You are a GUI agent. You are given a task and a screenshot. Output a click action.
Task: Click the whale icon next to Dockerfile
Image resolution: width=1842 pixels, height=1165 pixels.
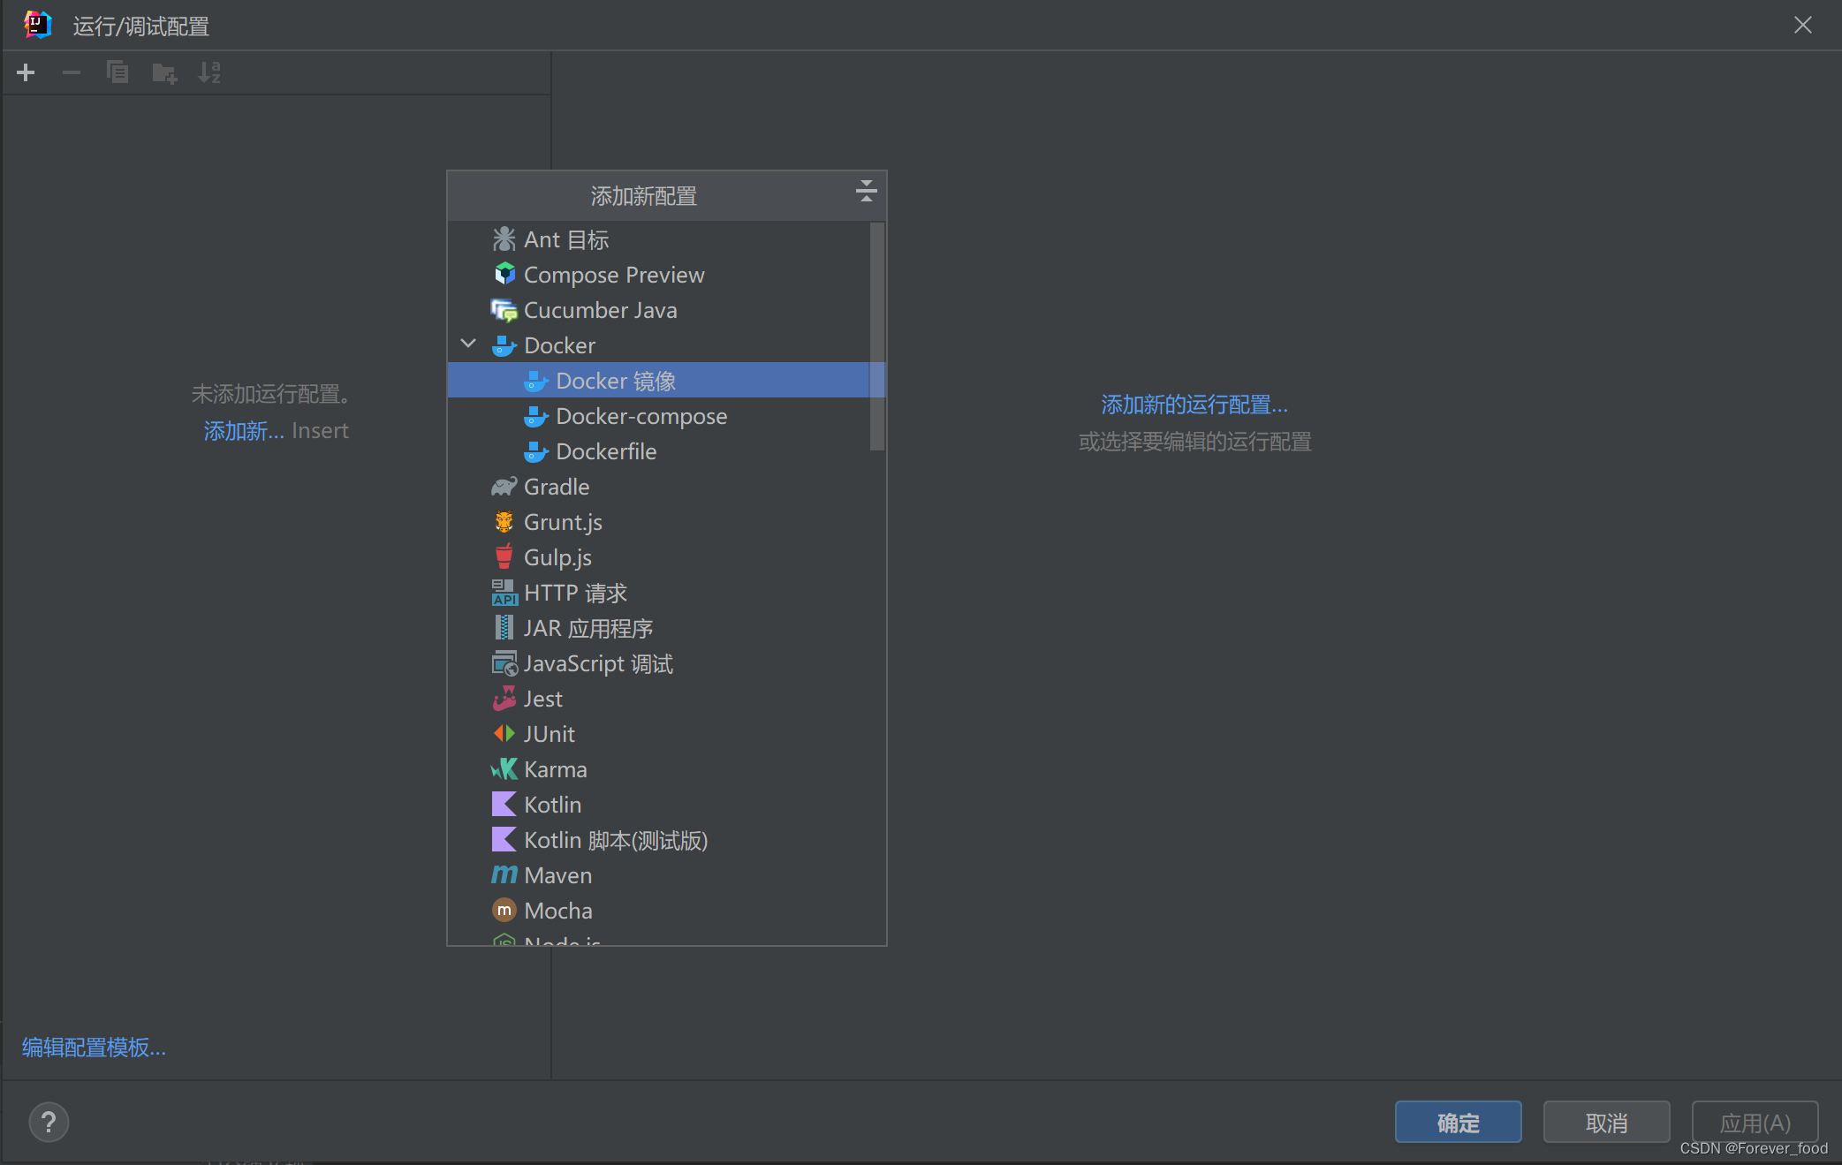(x=535, y=451)
